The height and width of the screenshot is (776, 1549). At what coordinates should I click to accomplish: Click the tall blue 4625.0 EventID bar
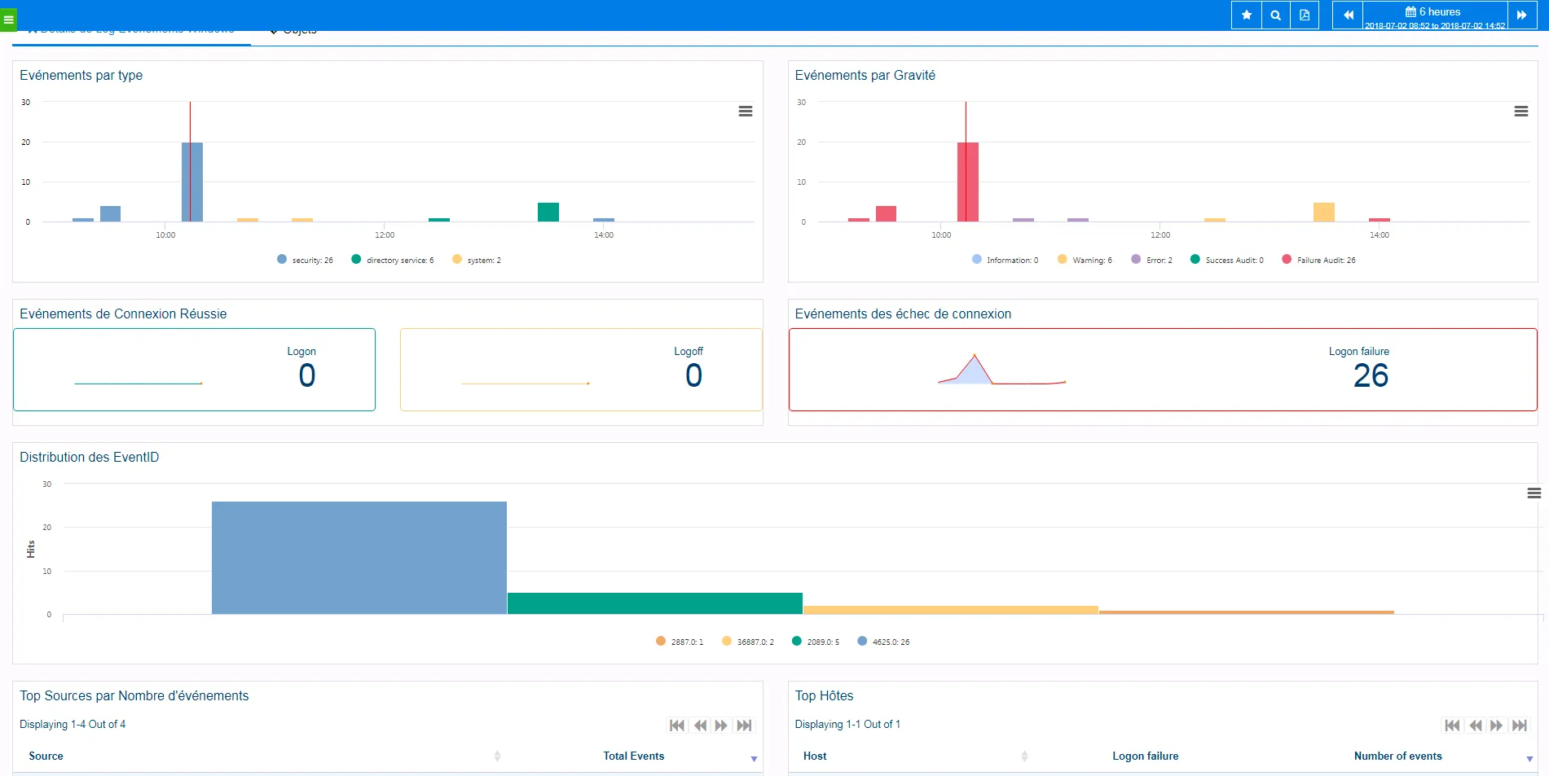pos(359,558)
